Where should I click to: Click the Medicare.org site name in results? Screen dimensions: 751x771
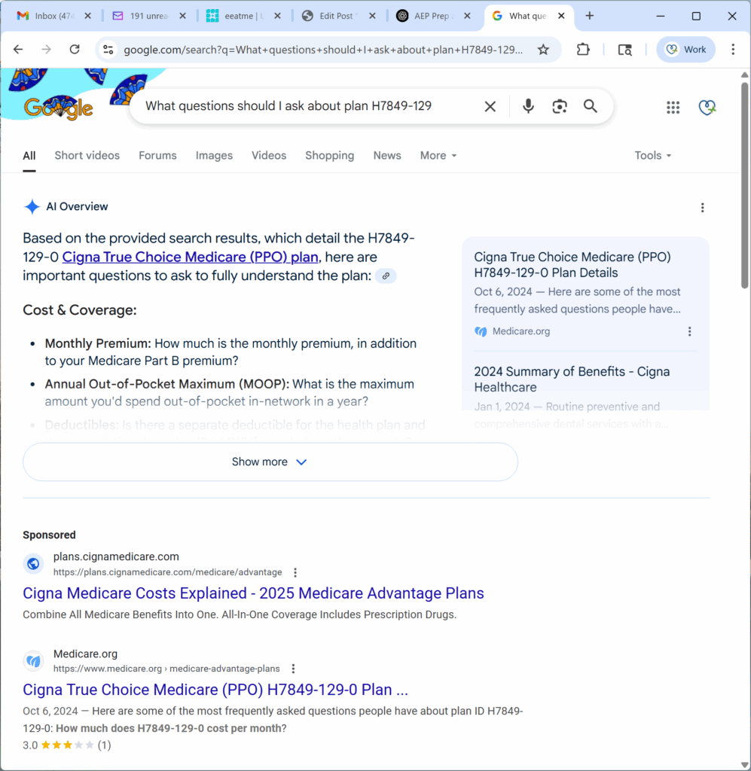tap(86, 654)
